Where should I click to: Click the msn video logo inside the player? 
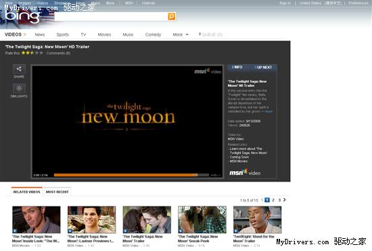(x=208, y=72)
